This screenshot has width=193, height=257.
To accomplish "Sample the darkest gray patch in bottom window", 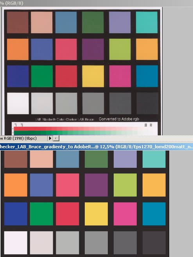I will pyautogui.click(x=154, y=243).
